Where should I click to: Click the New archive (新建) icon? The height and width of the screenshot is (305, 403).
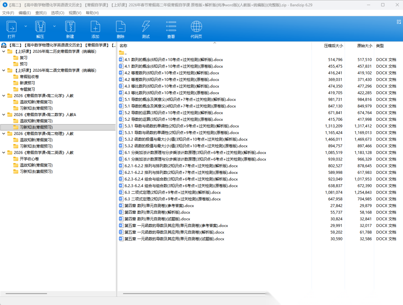click(70, 27)
